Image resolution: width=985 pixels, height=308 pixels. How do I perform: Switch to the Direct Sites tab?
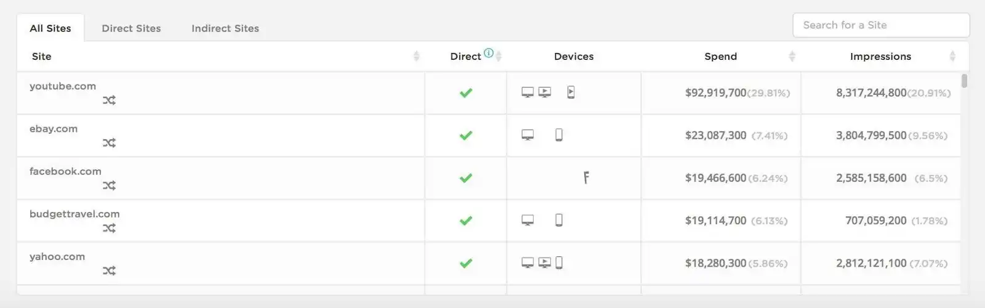[x=131, y=28]
